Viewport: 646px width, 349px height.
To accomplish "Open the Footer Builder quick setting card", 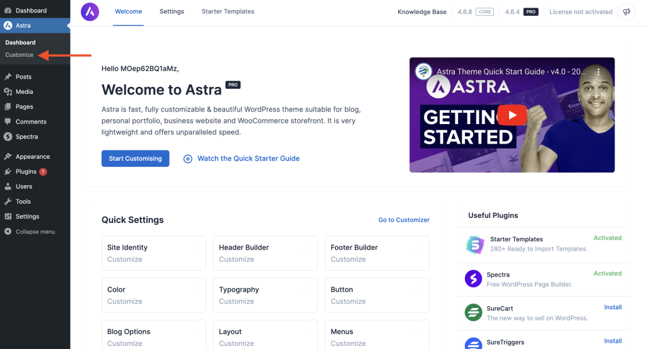I will pyautogui.click(x=377, y=253).
